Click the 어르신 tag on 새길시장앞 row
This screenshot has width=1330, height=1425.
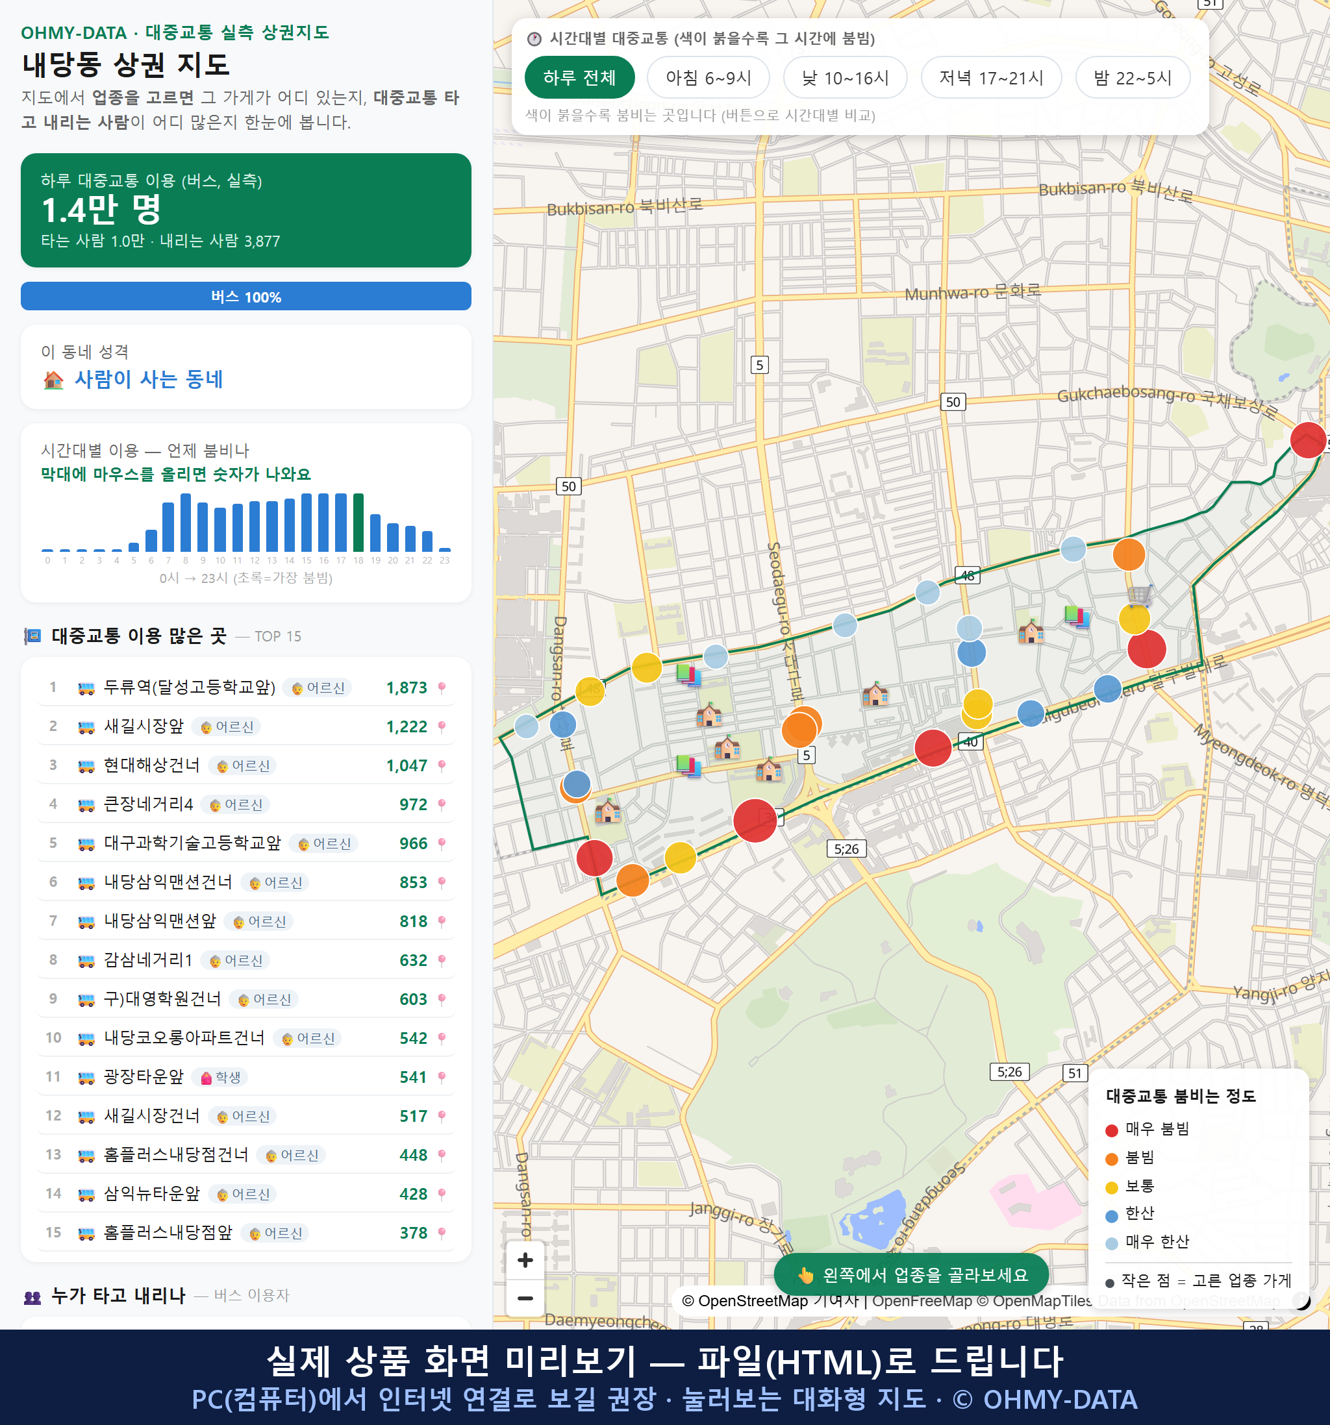coord(227,727)
